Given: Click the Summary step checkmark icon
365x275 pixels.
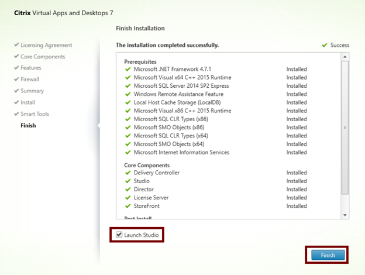Looking at the screenshot, I should [16, 90].
